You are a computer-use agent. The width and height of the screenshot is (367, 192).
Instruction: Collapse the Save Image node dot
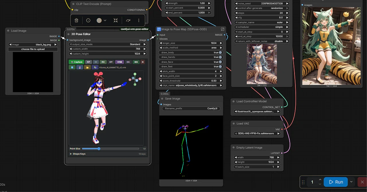162,99
